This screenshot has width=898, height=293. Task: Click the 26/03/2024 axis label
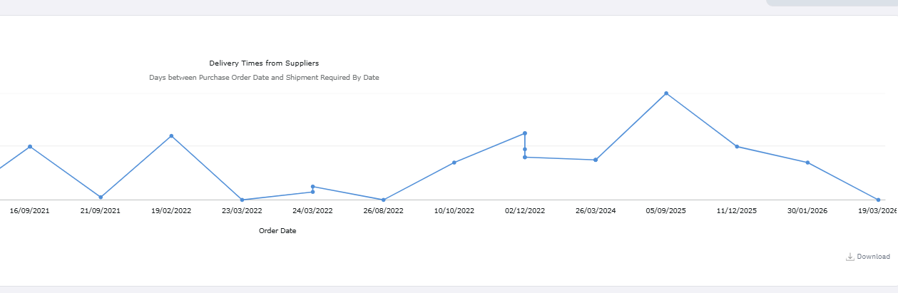(596, 211)
